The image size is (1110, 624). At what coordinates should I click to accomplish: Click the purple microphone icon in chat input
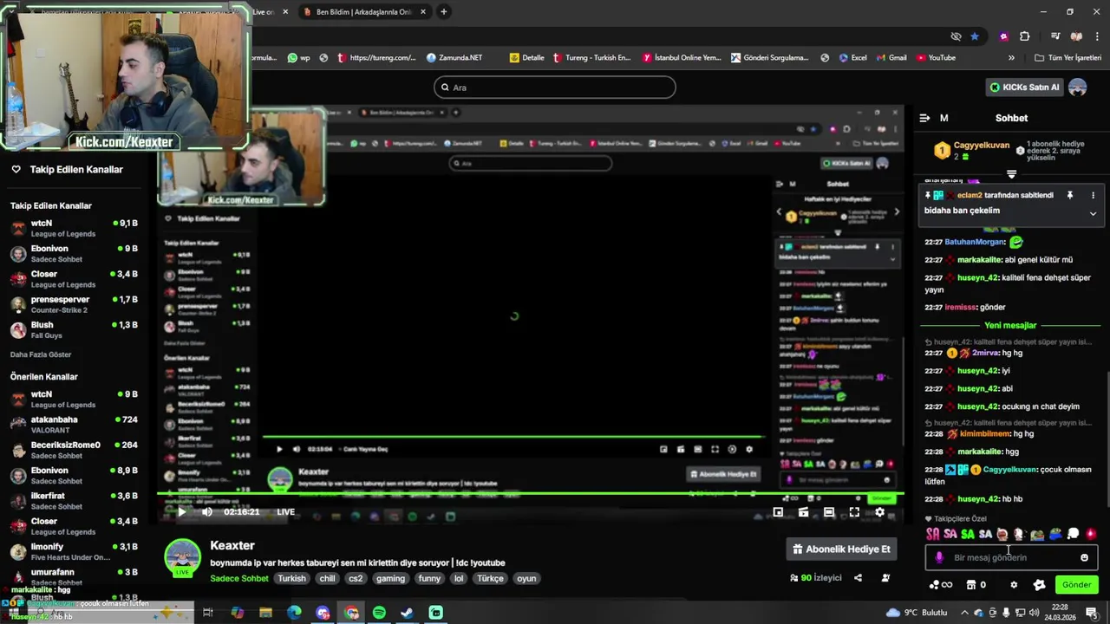point(939,557)
